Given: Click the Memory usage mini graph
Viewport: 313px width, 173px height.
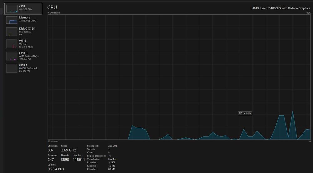Looking at the screenshot, I should click(x=12, y=20).
